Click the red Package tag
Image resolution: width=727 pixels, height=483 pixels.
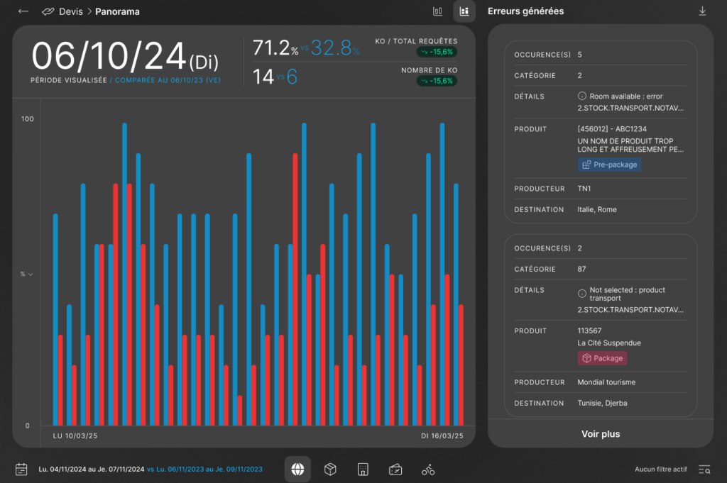pos(602,358)
